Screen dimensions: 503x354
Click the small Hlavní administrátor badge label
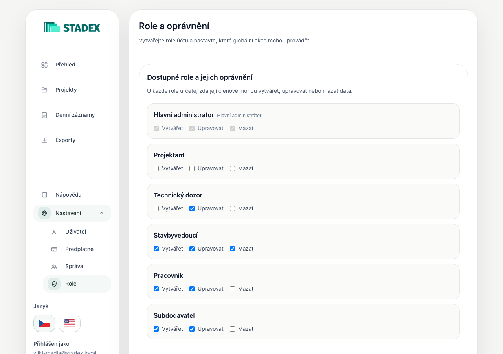click(239, 116)
